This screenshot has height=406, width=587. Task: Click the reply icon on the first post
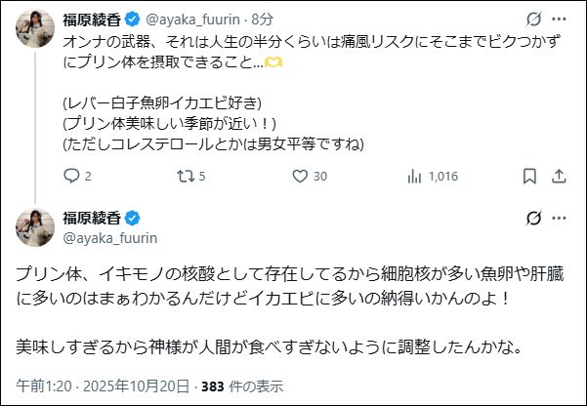(71, 177)
